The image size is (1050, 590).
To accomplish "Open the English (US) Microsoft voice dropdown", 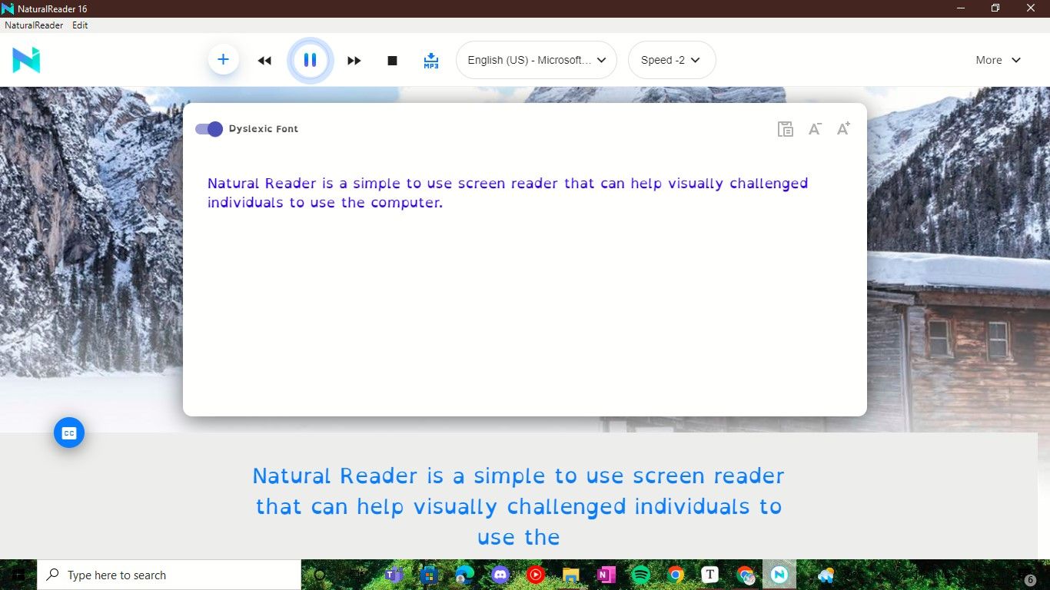I will coord(537,60).
